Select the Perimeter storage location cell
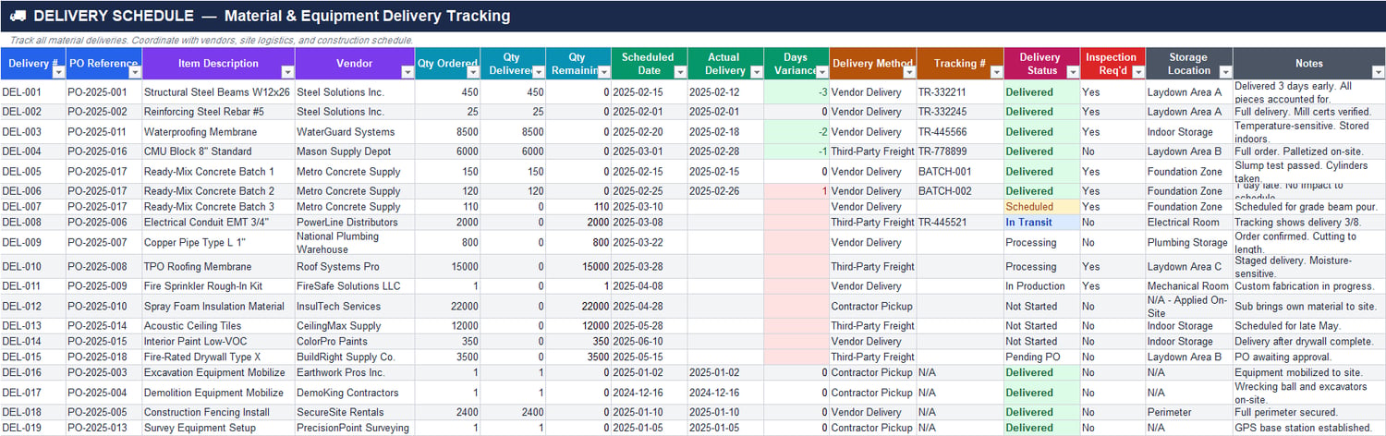 coord(1189,413)
